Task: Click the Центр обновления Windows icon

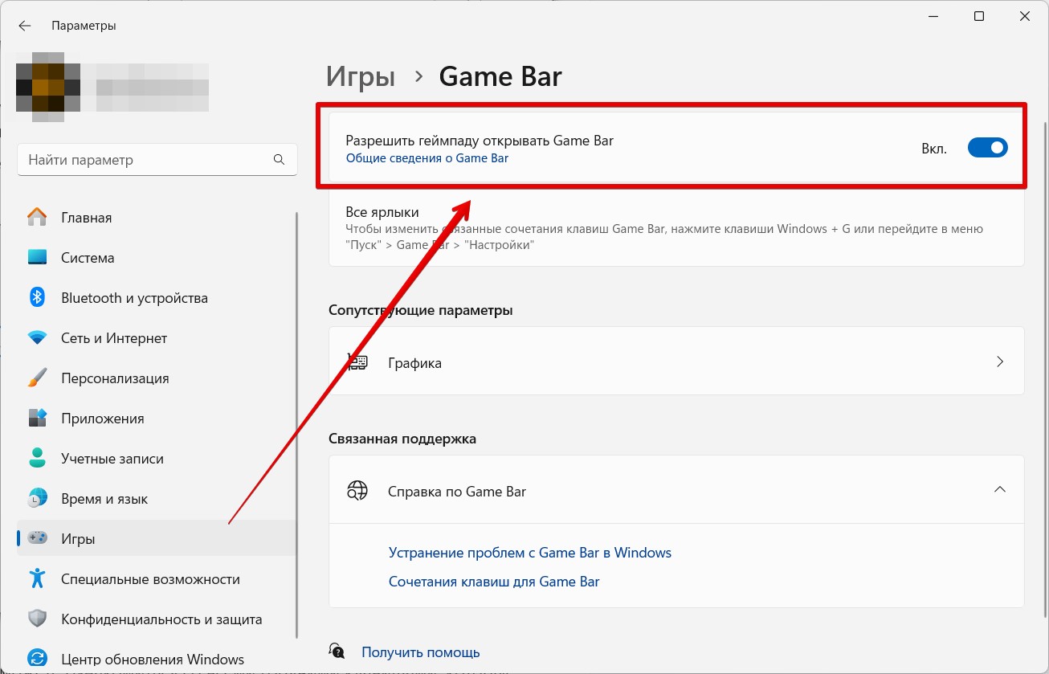Action: (37, 660)
